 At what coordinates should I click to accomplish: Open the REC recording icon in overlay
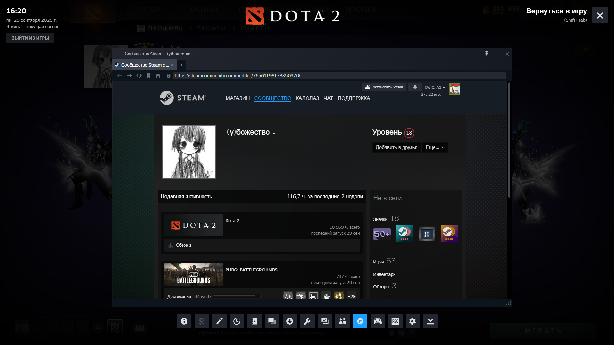(395, 321)
